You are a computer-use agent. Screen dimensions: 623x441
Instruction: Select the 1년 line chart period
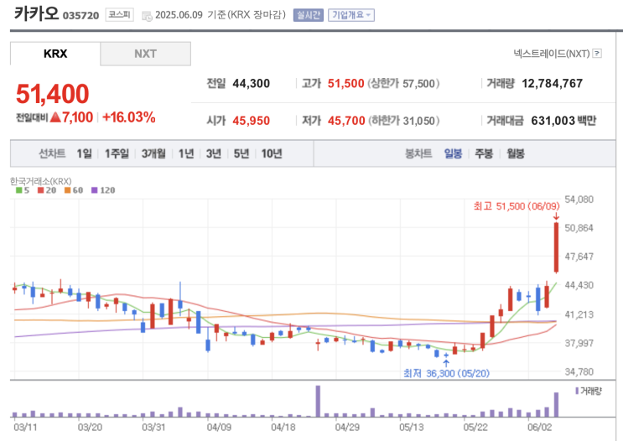coord(186,153)
